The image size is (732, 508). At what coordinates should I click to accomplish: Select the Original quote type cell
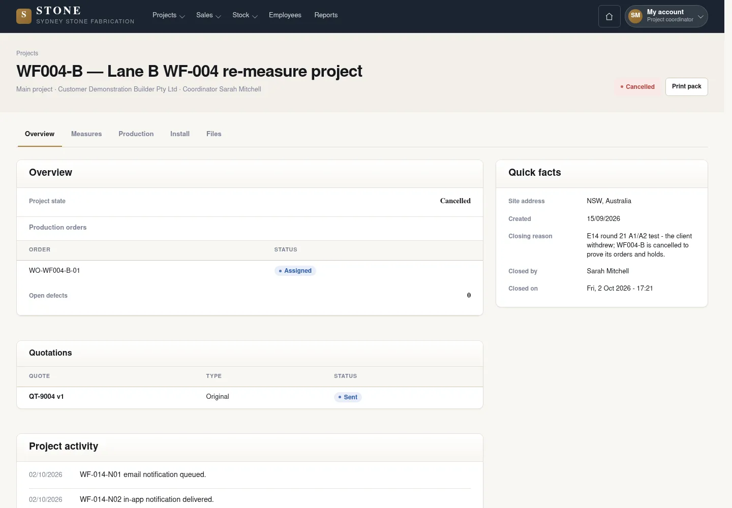point(218,397)
